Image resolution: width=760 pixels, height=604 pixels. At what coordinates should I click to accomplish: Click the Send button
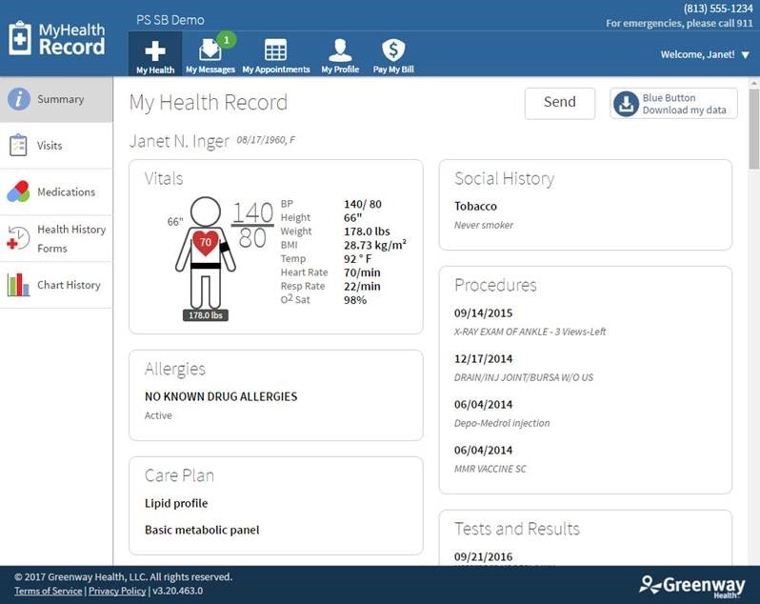pyautogui.click(x=560, y=103)
